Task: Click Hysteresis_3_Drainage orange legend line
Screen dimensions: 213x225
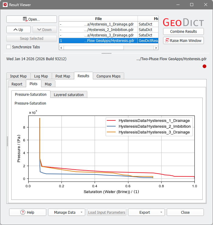Action: tap(111, 132)
